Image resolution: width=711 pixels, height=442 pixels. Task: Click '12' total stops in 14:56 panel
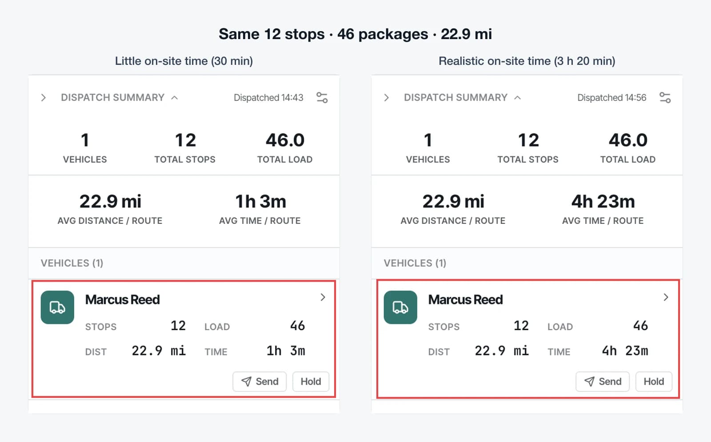528,140
